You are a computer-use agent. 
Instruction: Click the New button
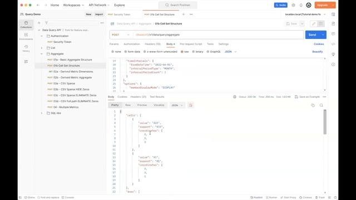pos(88,14)
